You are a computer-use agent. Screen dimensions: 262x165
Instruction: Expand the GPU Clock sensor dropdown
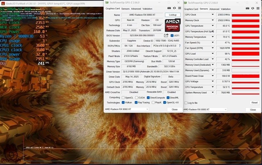(x=213, y=15)
